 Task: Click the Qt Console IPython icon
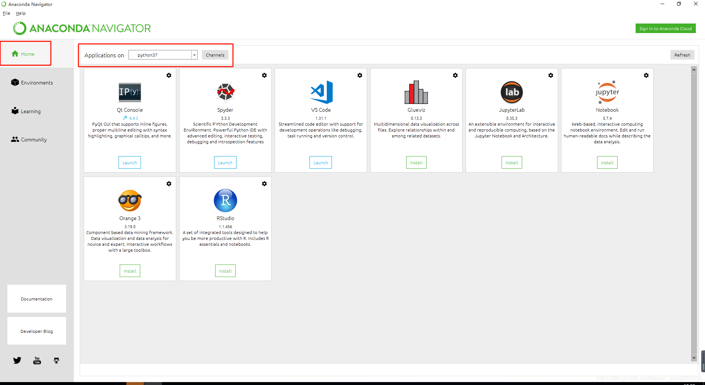[130, 92]
